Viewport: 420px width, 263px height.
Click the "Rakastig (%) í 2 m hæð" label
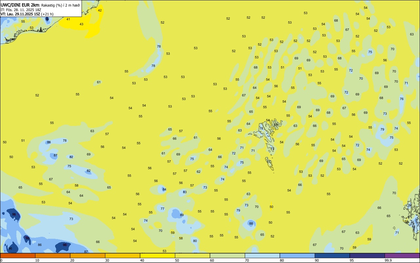point(60,5)
